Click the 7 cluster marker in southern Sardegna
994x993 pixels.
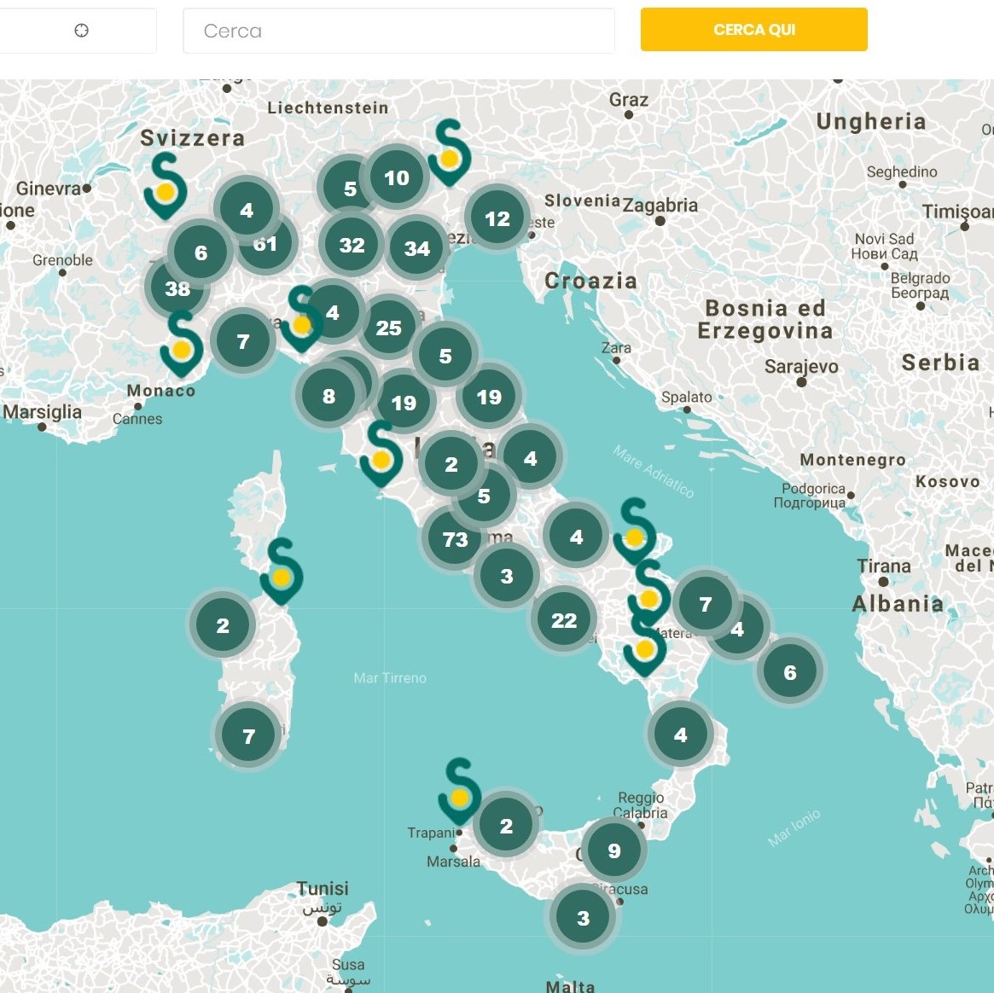pyautogui.click(x=248, y=733)
